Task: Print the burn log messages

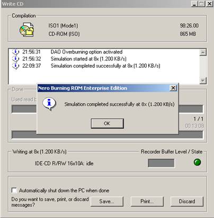Action: click(x=147, y=202)
